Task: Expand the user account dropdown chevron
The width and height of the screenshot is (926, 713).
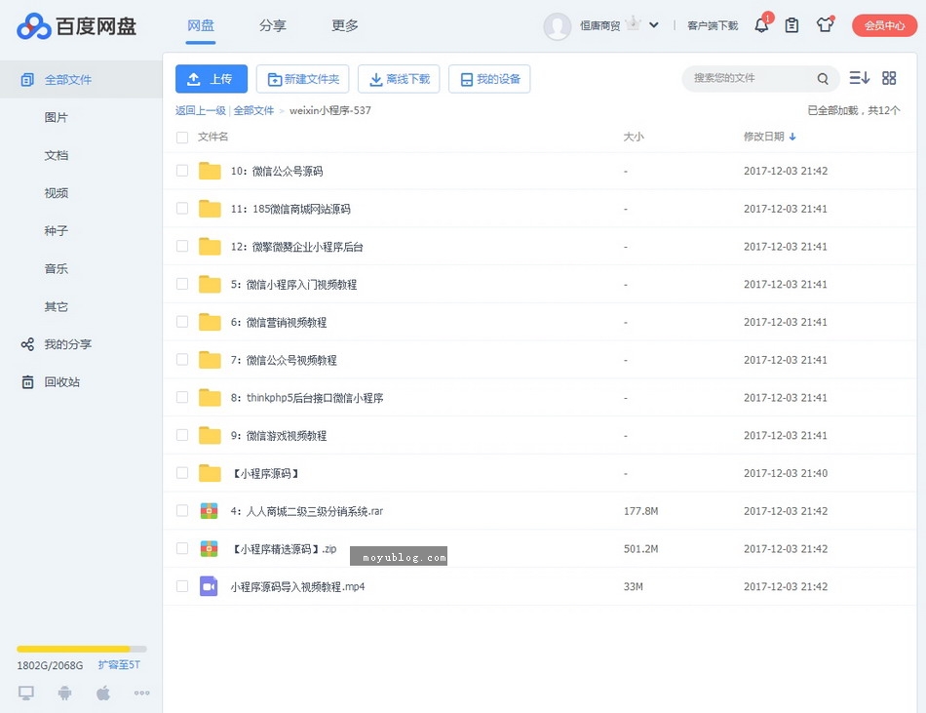Action: [x=654, y=24]
